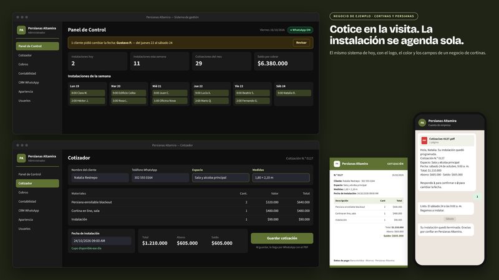Go to Panel de Control from Cotizador window
Screen dimensions: 499x280
pos(37,174)
